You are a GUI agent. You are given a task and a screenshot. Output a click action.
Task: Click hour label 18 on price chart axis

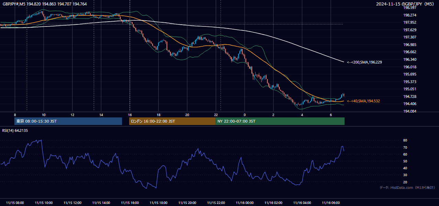click(x=158, y=115)
